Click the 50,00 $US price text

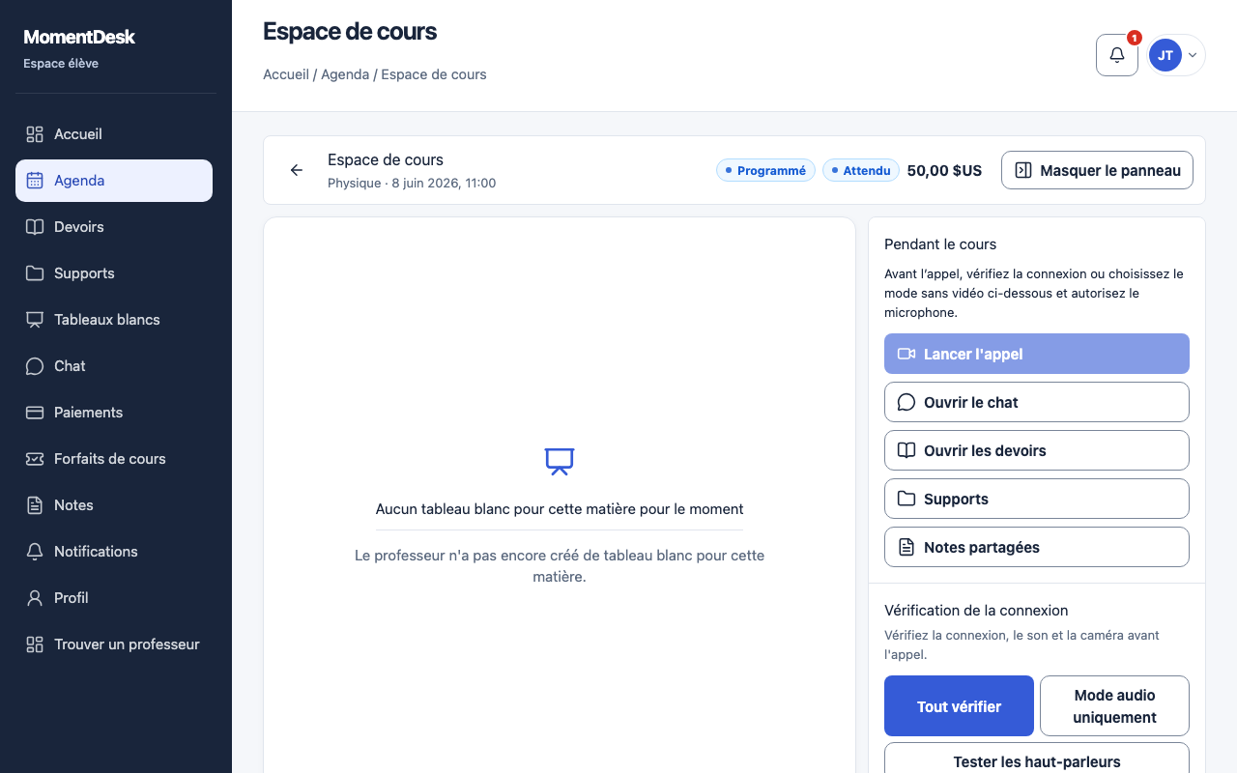(944, 170)
